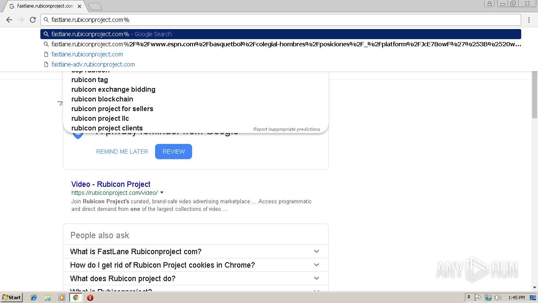Pick the 'rubicon project clients' prediction
Screen dimensions: 538x303
107,128
